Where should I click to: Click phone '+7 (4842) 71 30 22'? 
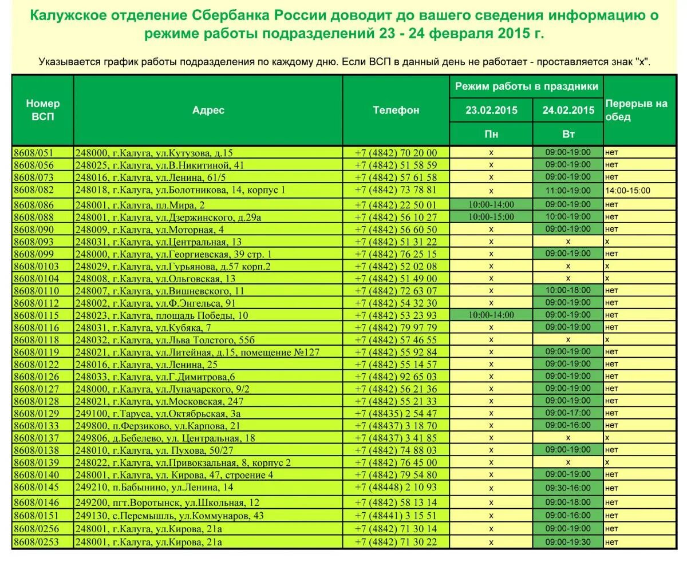pos(396,542)
